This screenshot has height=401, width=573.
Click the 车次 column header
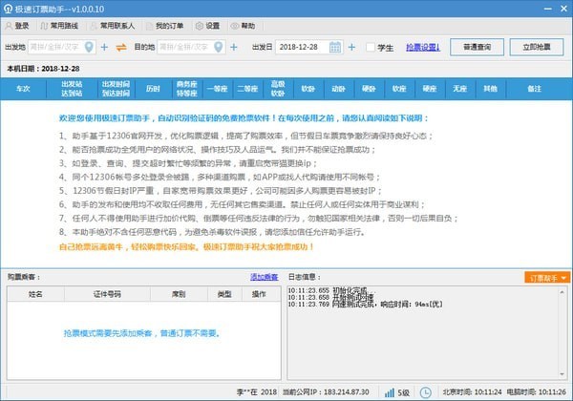click(23, 89)
